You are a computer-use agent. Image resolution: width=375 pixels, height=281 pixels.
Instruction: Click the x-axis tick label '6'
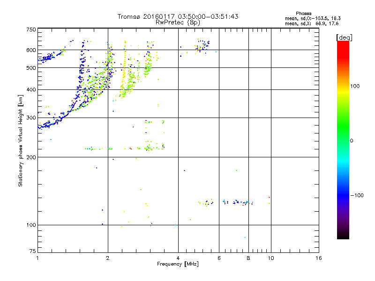point(219,258)
